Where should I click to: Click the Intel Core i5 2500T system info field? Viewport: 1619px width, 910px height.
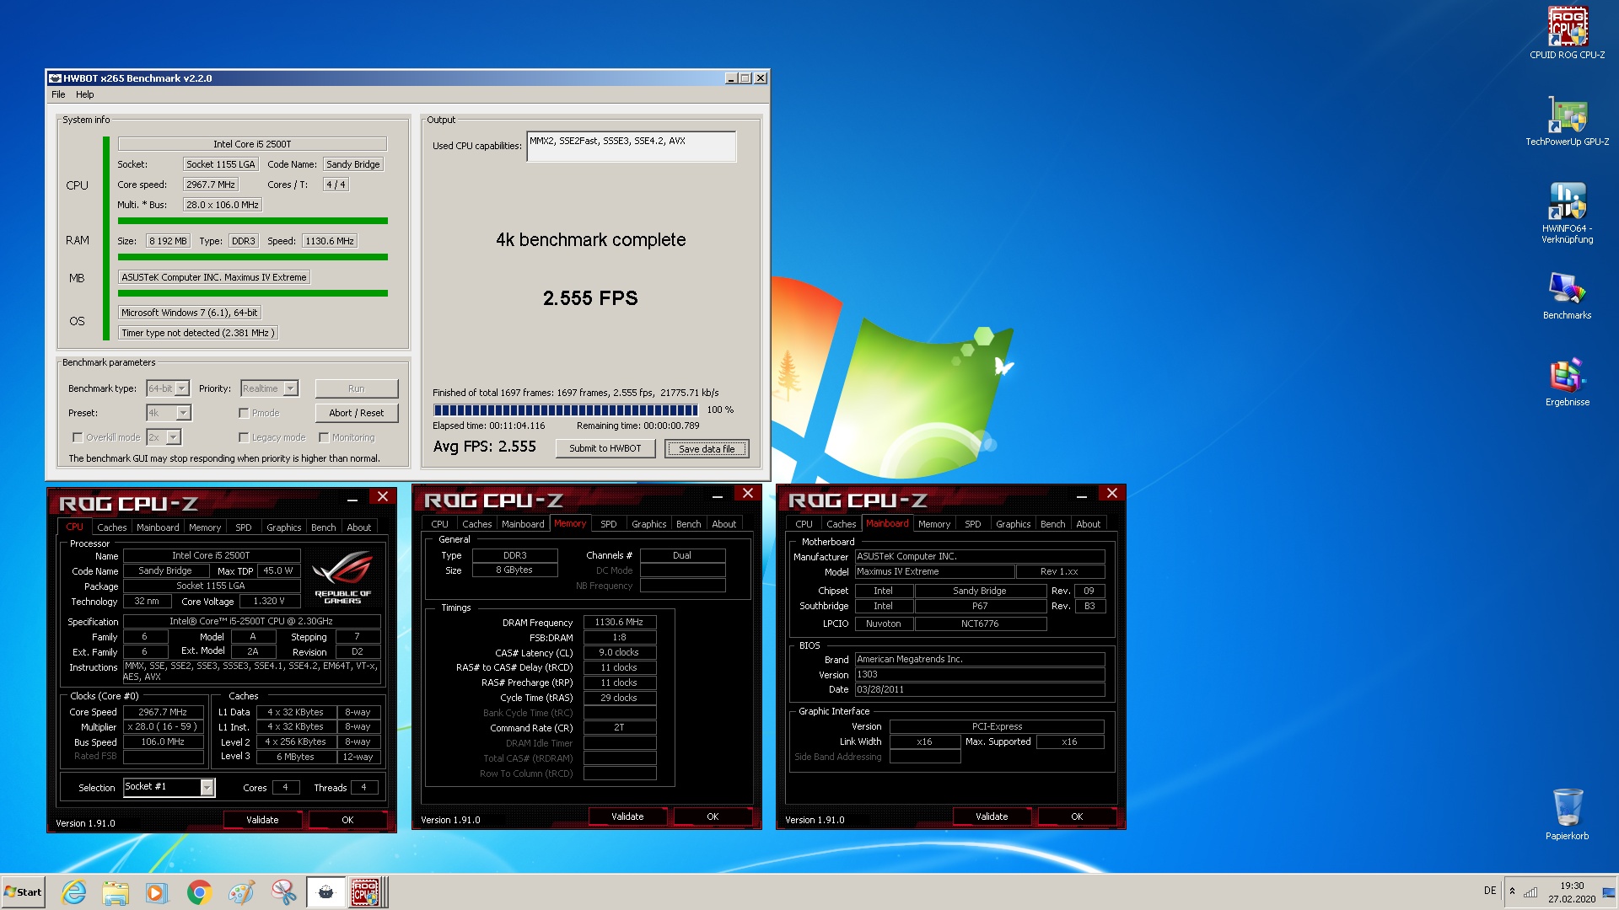[x=252, y=144]
